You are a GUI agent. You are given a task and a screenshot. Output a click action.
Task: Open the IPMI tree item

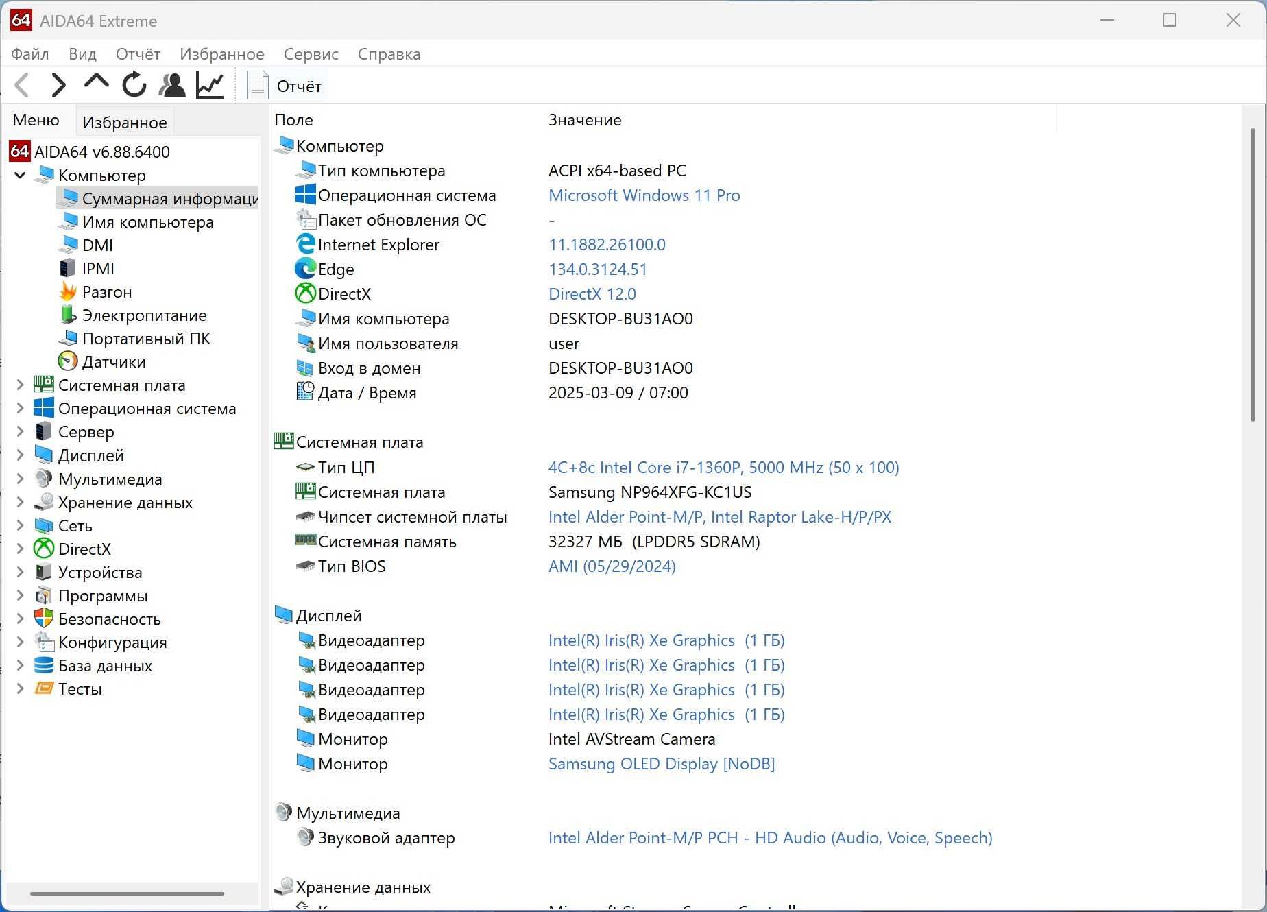click(x=98, y=268)
